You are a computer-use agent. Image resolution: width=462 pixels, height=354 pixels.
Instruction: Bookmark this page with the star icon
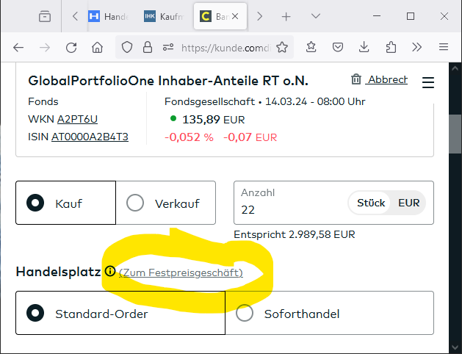[282, 48]
